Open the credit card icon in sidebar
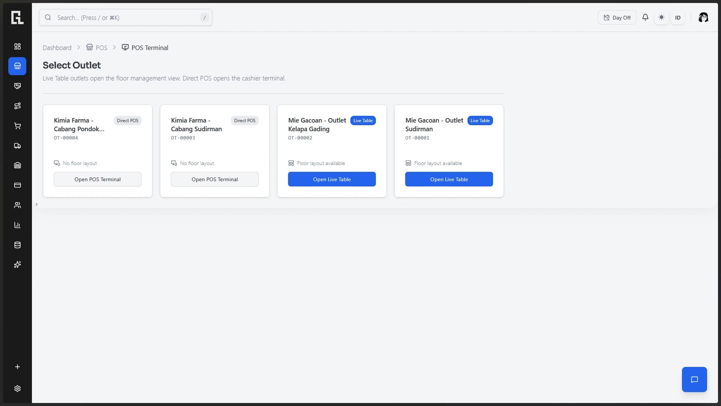 coord(17,185)
